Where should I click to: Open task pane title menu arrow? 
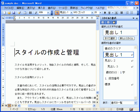134,18
